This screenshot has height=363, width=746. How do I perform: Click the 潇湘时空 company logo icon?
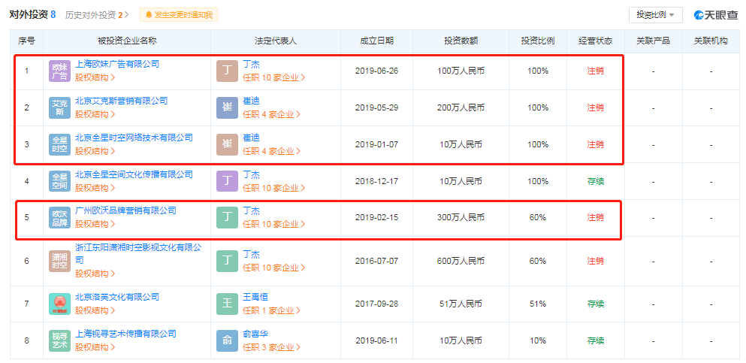[x=59, y=262]
